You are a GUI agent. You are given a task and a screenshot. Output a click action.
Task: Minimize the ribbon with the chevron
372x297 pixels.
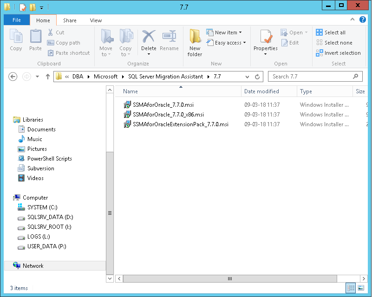[x=352, y=19]
